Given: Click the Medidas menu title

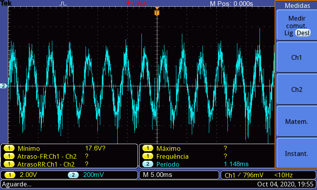Looking at the screenshot, I should point(297,6).
